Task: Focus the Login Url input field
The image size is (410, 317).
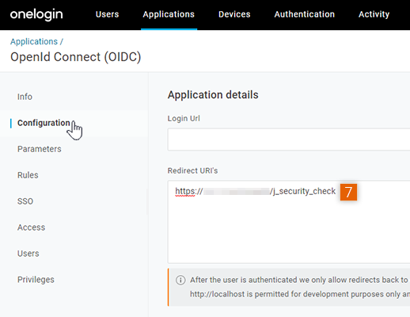Action: (289, 139)
